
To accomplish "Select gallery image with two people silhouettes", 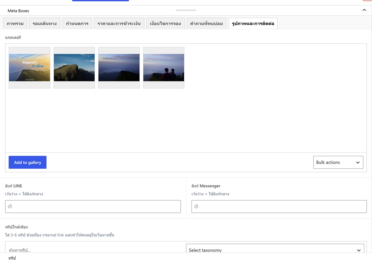I will (x=164, y=68).
